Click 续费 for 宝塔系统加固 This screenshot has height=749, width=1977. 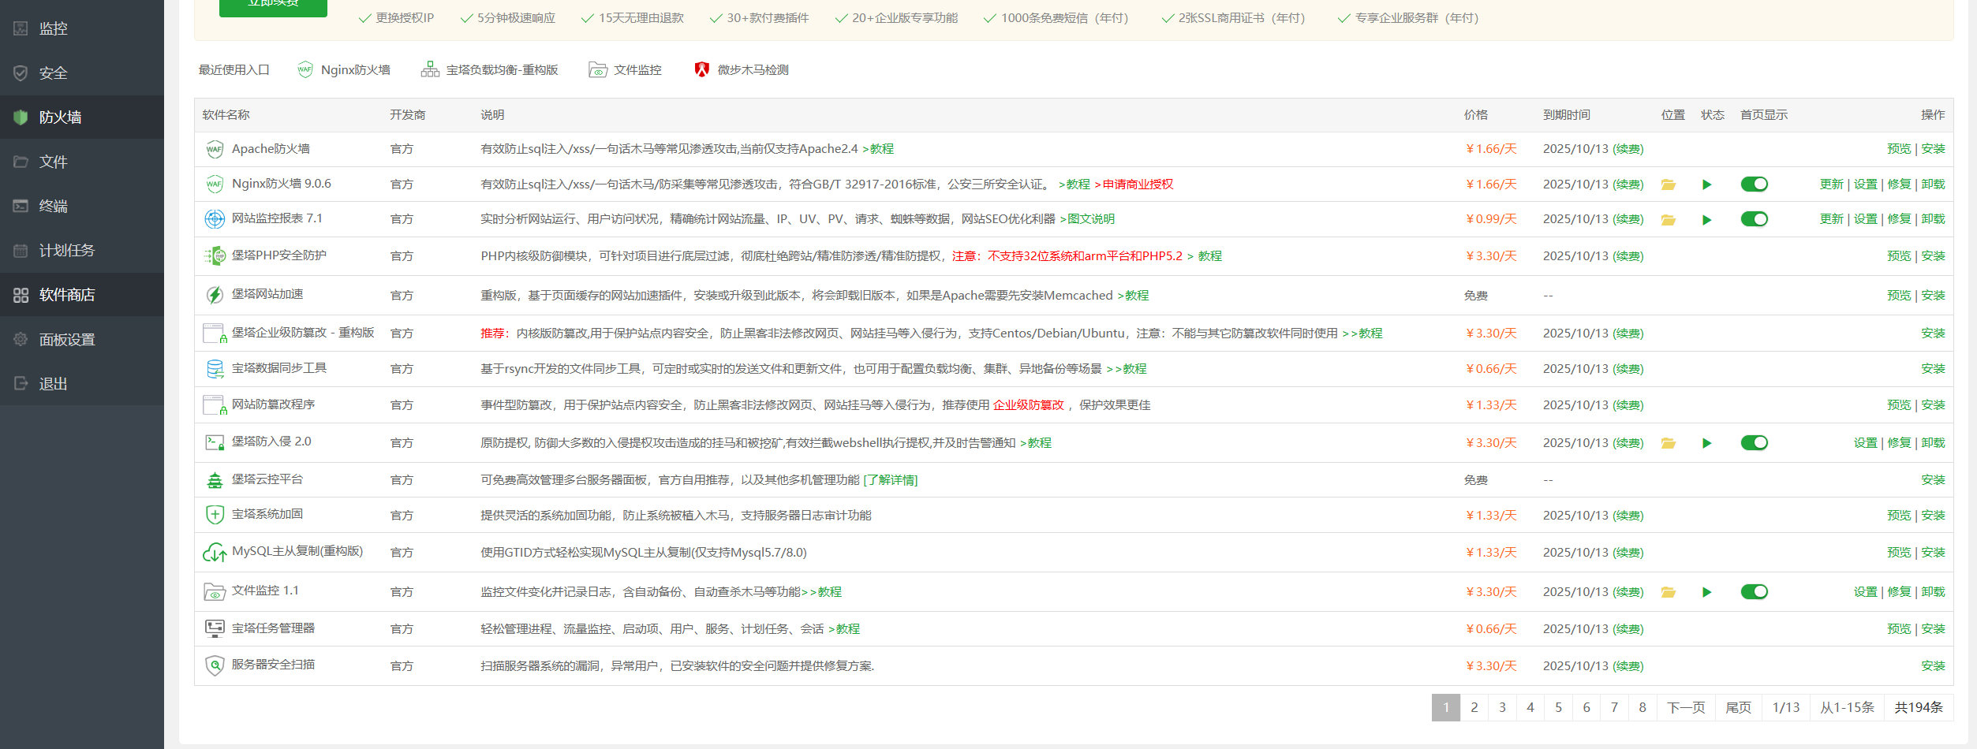(x=1628, y=516)
